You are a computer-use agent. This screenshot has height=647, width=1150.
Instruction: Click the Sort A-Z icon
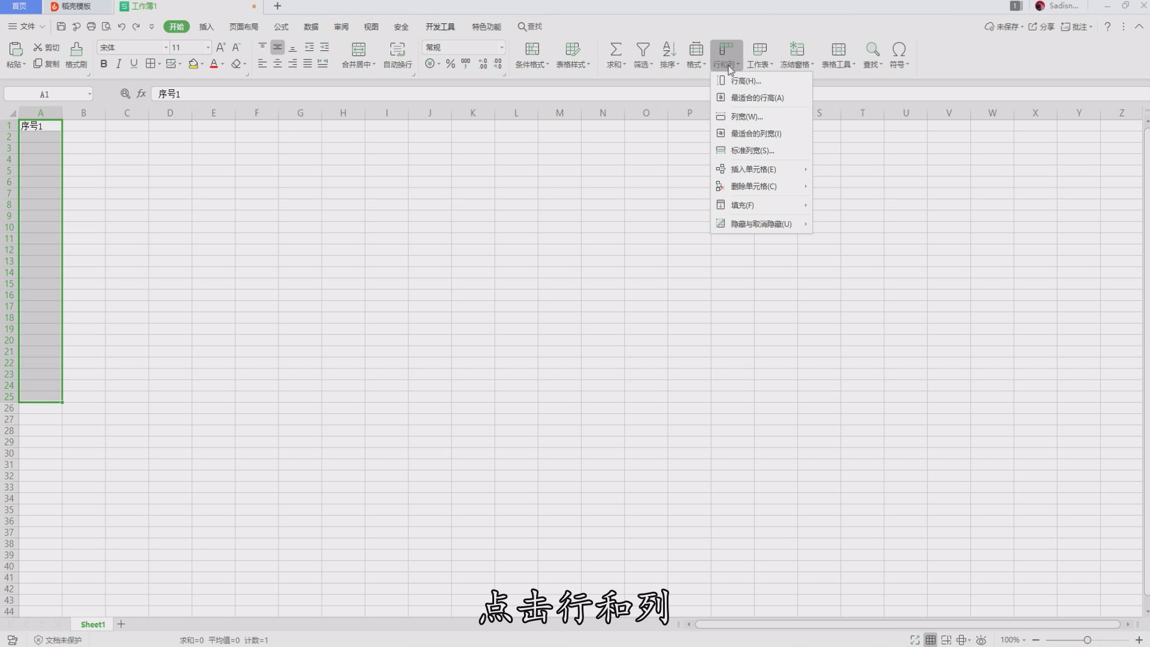tap(669, 49)
